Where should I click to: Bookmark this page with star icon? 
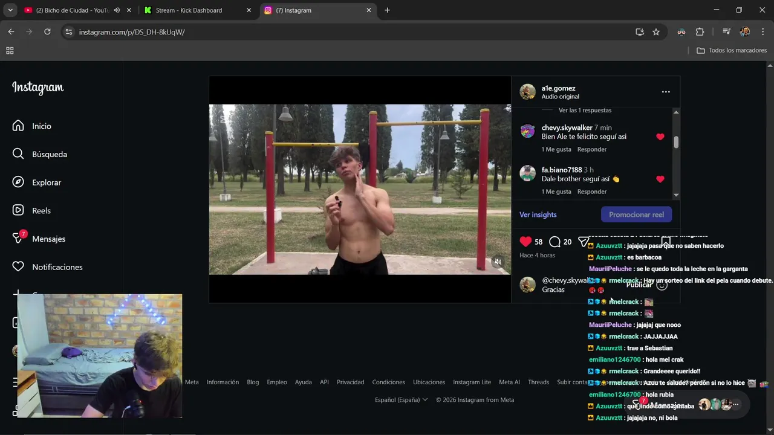[656, 32]
